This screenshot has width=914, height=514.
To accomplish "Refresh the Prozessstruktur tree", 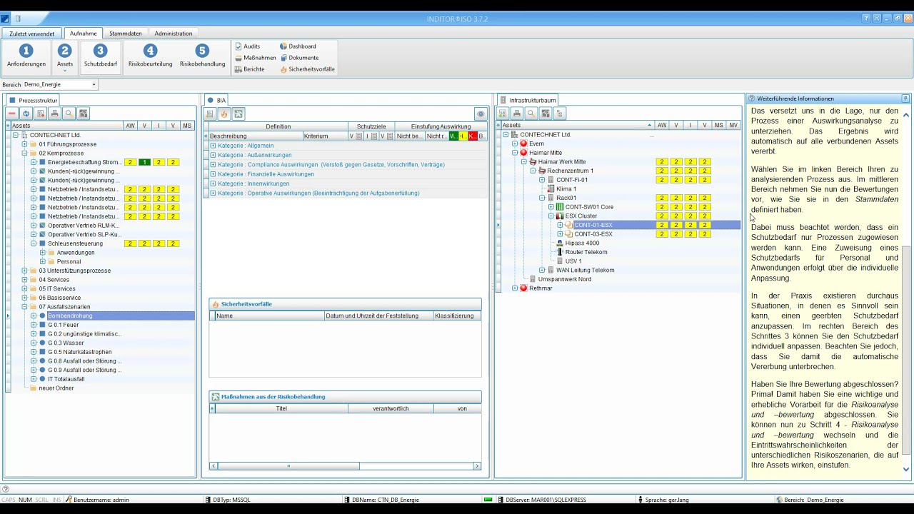I will pyautogui.click(x=26, y=114).
